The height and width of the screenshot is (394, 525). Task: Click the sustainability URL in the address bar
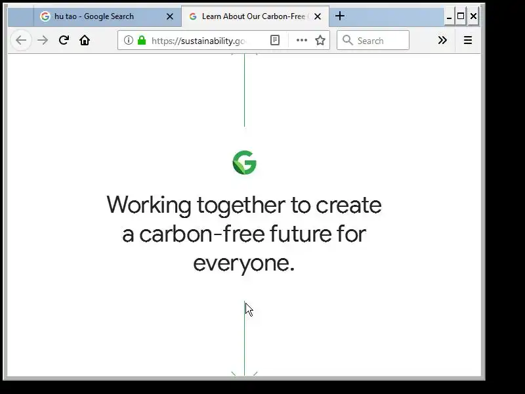[x=199, y=41]
